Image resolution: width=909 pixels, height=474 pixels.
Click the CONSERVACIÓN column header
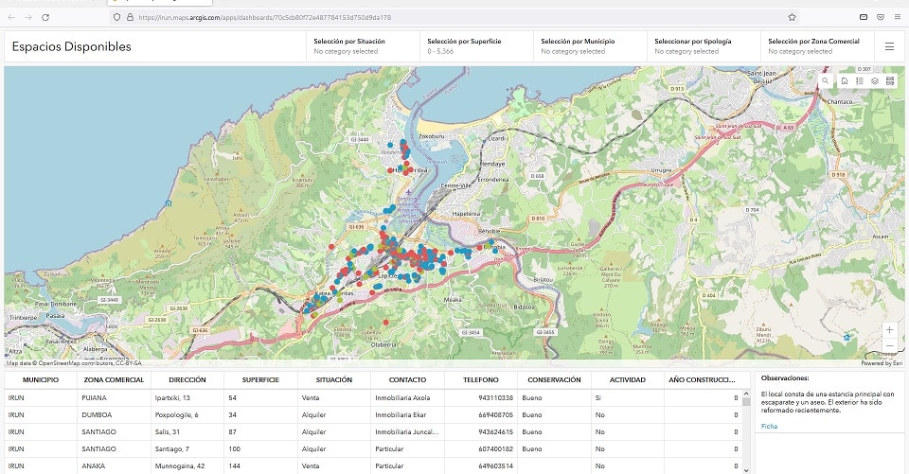554,380
